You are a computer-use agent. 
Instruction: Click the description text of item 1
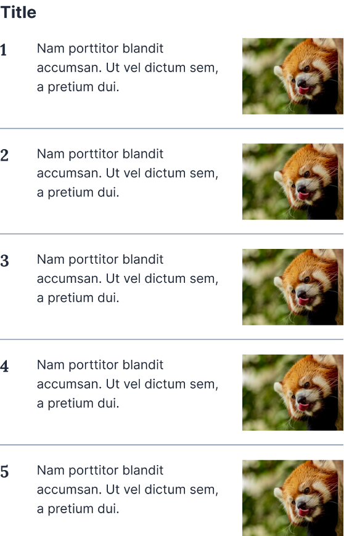pyautogui.click(x=128, y=67)
